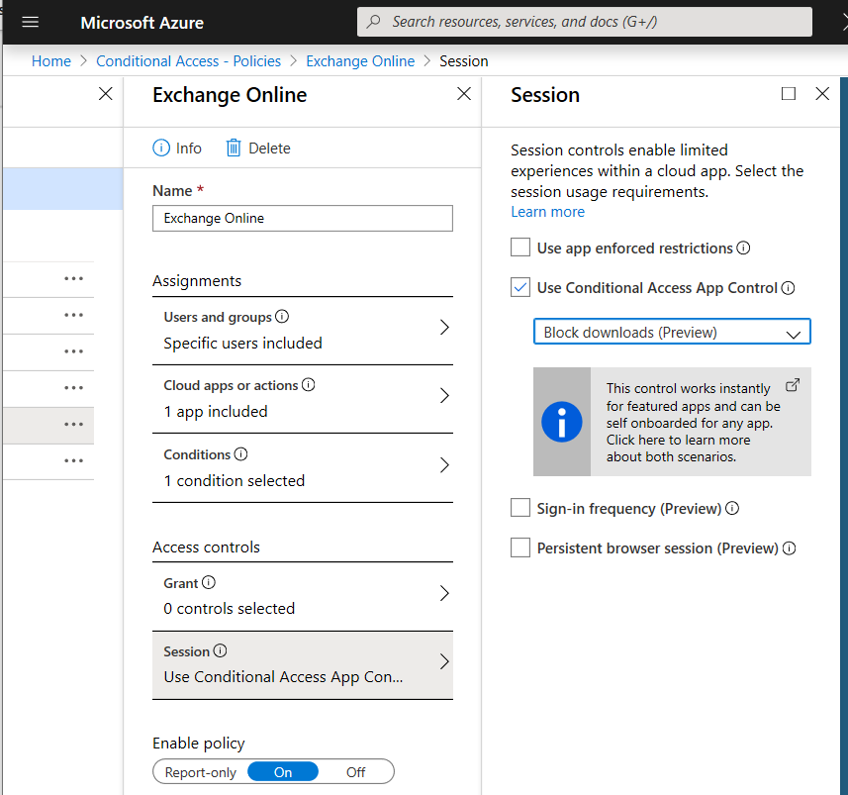Open external link icon in info box
848x795 pixels.
tap(793, 385)
